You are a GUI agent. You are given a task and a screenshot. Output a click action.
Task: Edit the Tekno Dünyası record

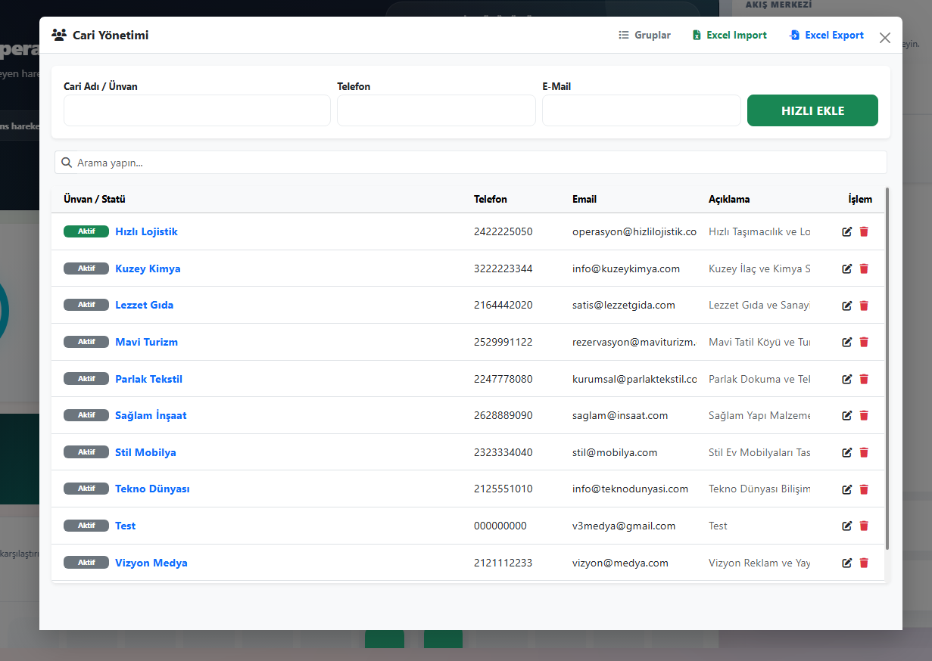(847, 489)
